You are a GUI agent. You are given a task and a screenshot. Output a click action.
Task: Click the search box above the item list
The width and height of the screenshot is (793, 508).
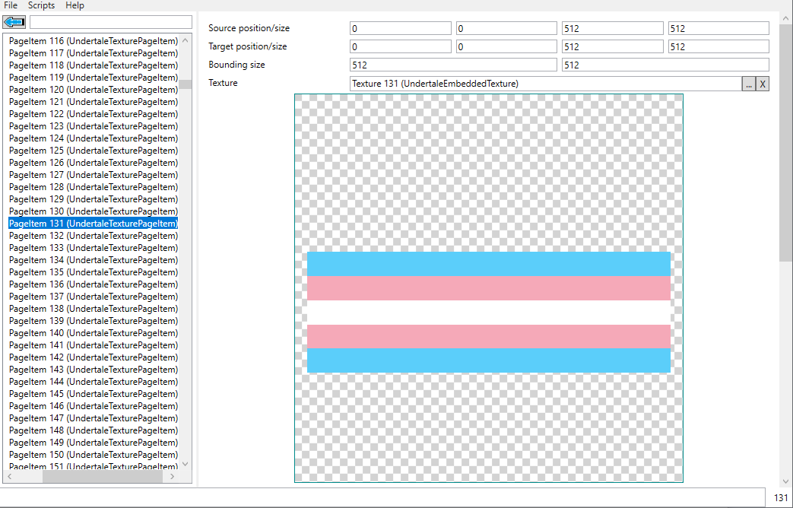tap(110, 22)
